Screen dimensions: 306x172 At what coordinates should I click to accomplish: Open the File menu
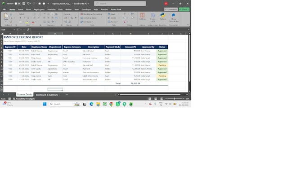point(4,9)
